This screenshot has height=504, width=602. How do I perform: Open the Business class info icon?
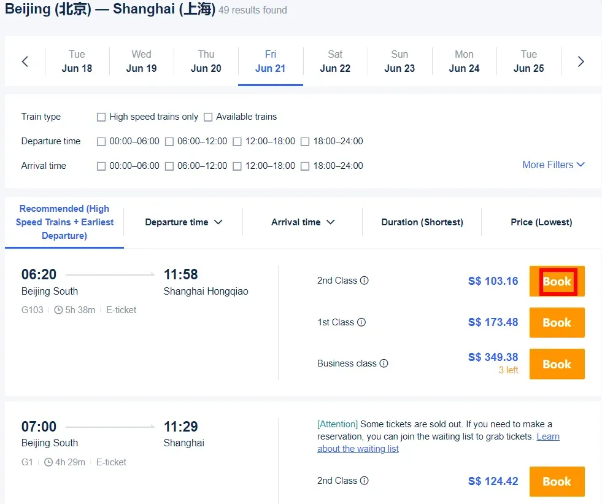tap(384, 363)
